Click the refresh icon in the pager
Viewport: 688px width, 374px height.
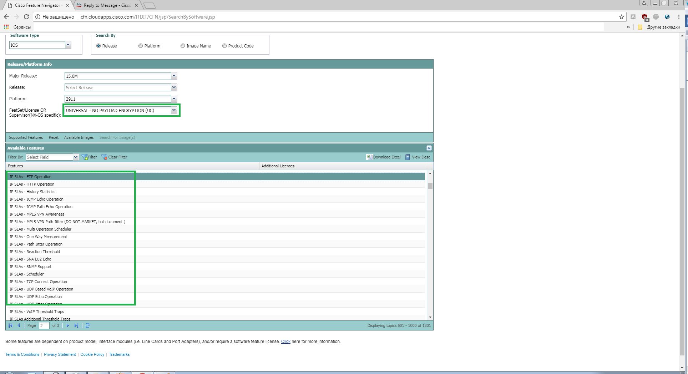coord(87,325)
